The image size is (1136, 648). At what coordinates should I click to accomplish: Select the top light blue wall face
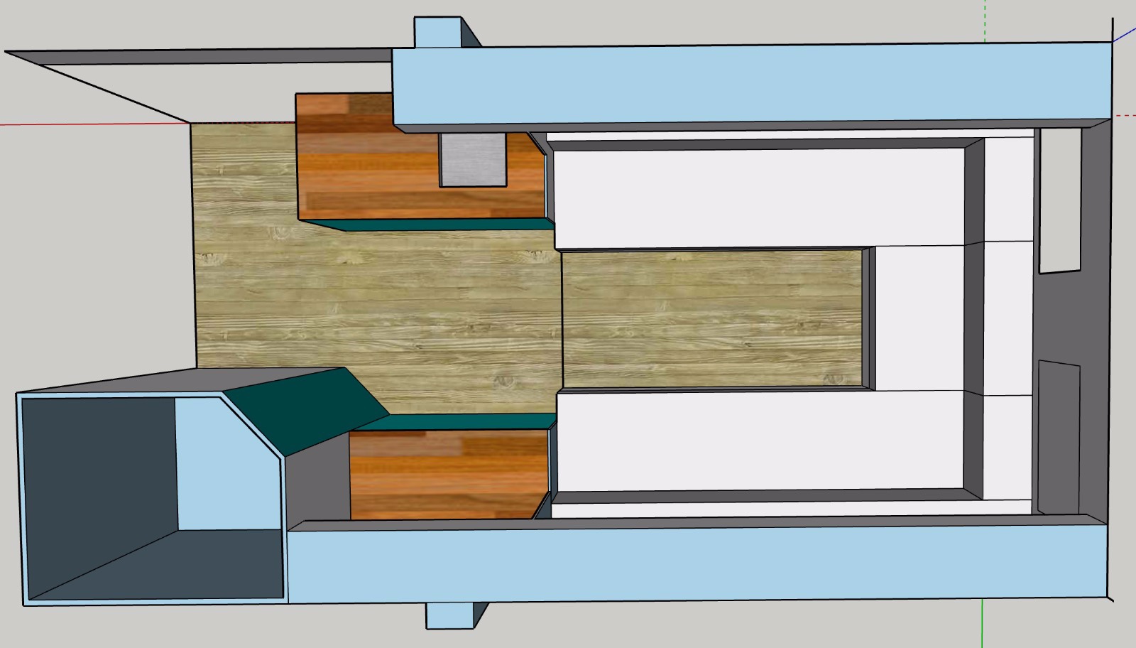[x=753, y=85]
